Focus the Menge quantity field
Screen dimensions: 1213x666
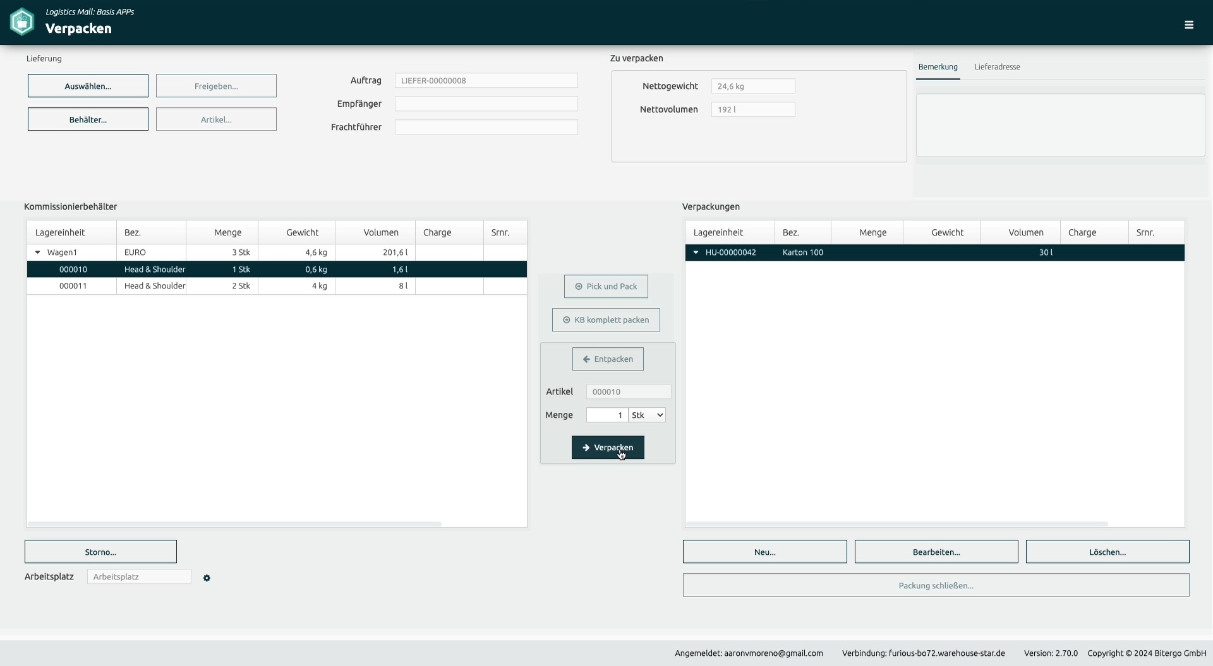(606, 415)
